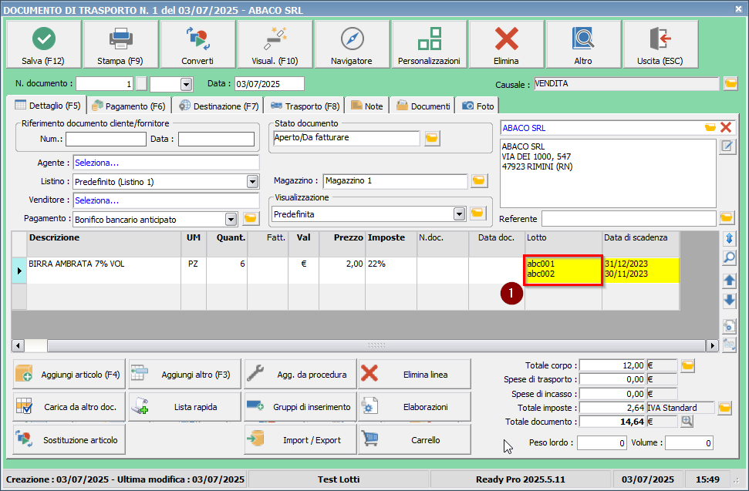The width and height of the screenshot is (749, 491).
Task: Open folder icon next to Referente field
Action: coord(727,218)
